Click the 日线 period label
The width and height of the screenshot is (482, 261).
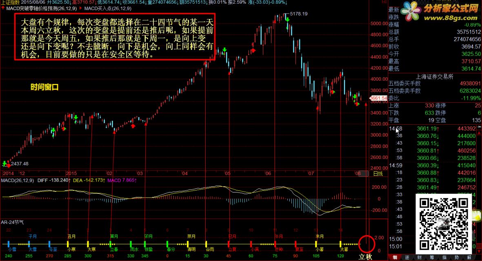click(x=378, y=173)
